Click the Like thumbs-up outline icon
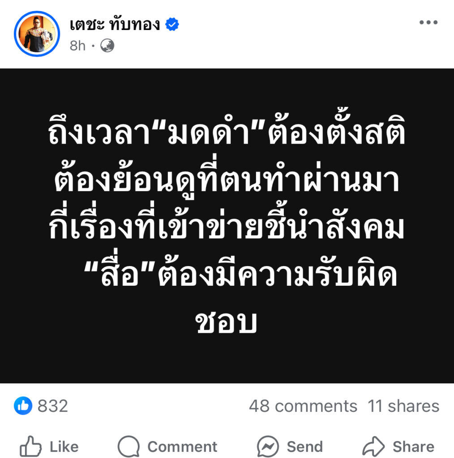Screen dimensions: 454x458 (x=30, y=446)
